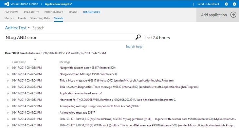Click the 'Over 9000 Events' summary text
This screenshot has width=239, height=128.
pyautogui.click(x=17, y=53)
